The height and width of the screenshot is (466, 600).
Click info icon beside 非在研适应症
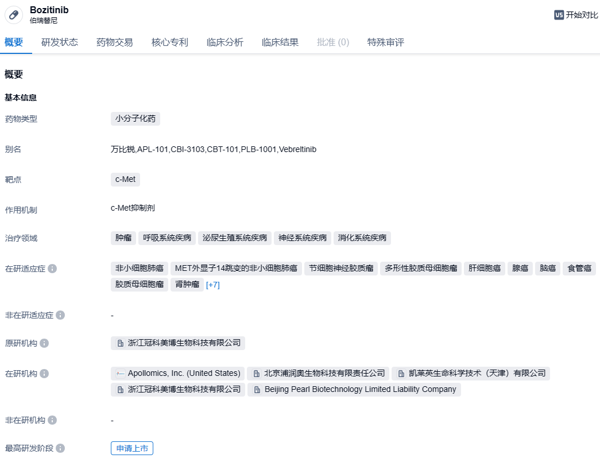(x=60, y=315)
